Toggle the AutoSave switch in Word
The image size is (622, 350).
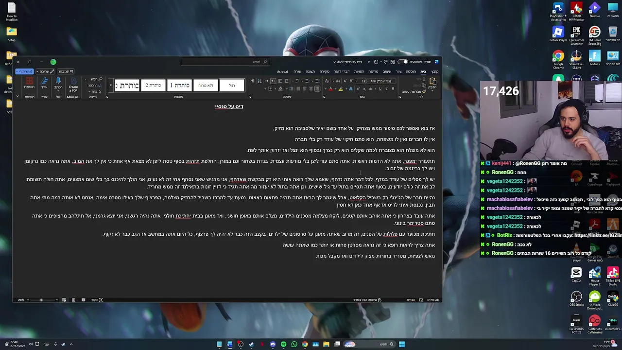(402, 62)
